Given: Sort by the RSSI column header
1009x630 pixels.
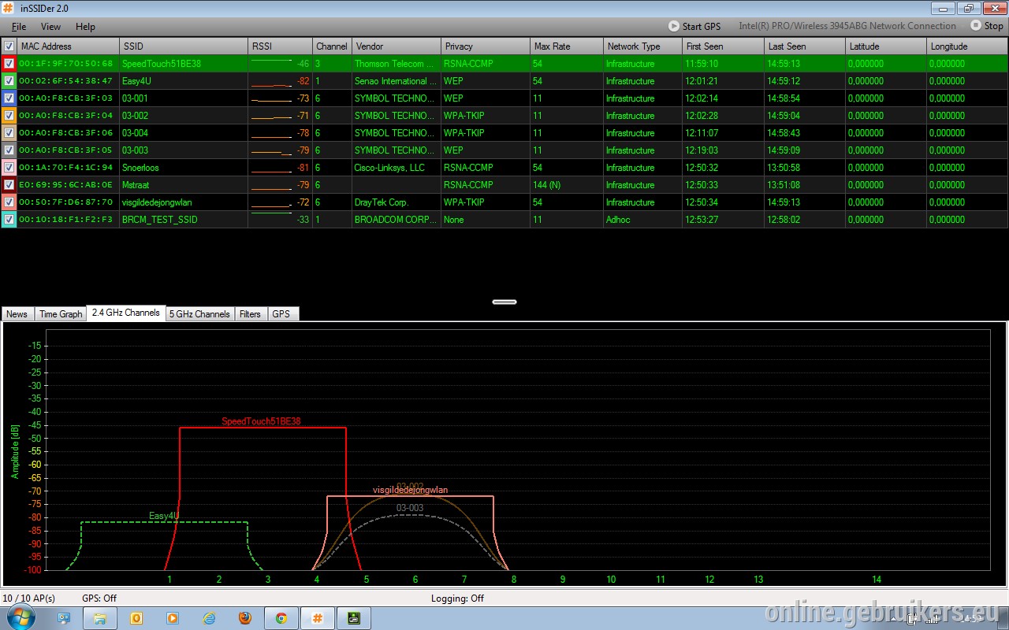Looking at the screenshot, I should (280, 46).
